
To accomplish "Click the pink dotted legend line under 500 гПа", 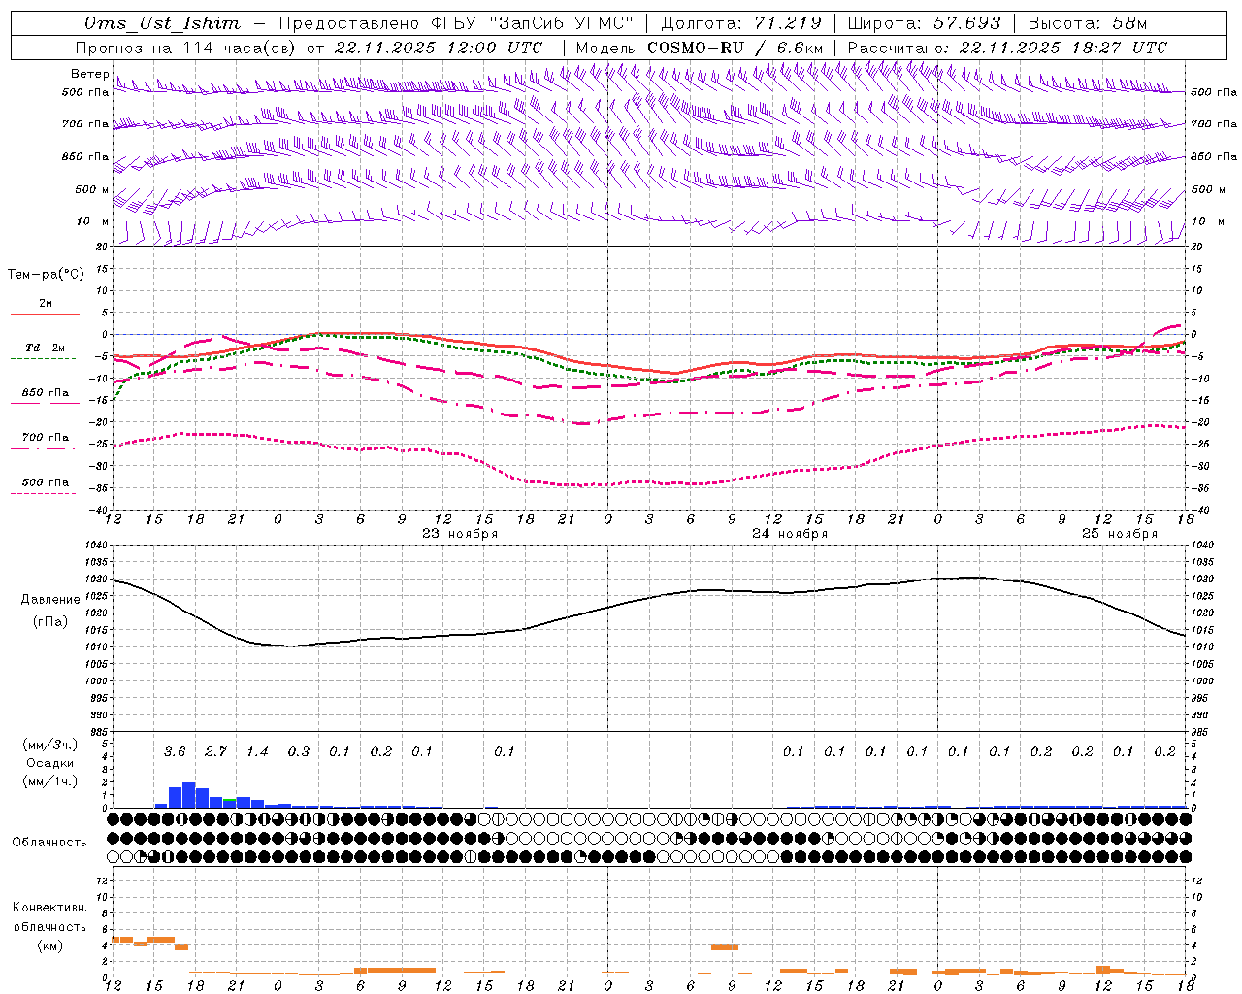I will [x=44, y=494].
